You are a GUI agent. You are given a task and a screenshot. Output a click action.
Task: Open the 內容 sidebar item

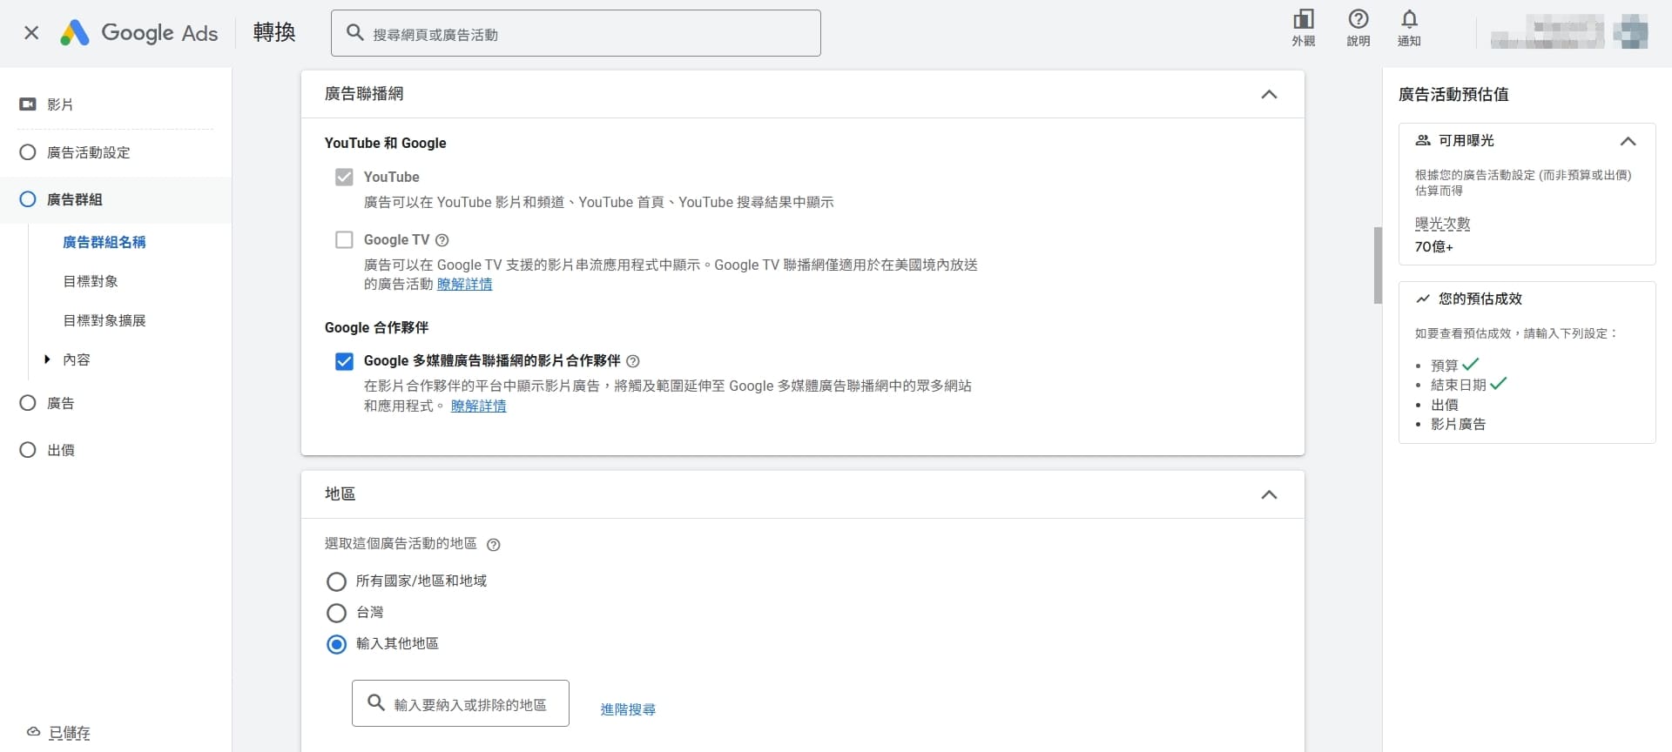pos(77,359)
